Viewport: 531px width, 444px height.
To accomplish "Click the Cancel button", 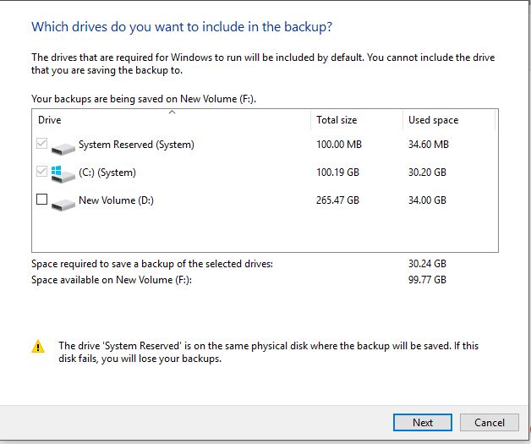I will click(x=490, y=422).
